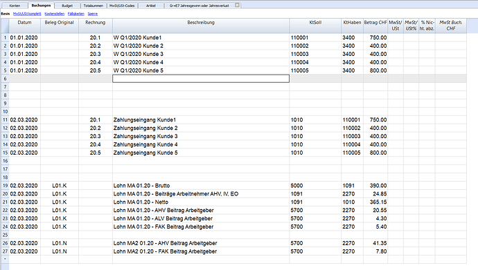Click cell 'W Q1/2020 Kunde 4'
Viewport: 478px width, 270px height.
coord(201,62)
